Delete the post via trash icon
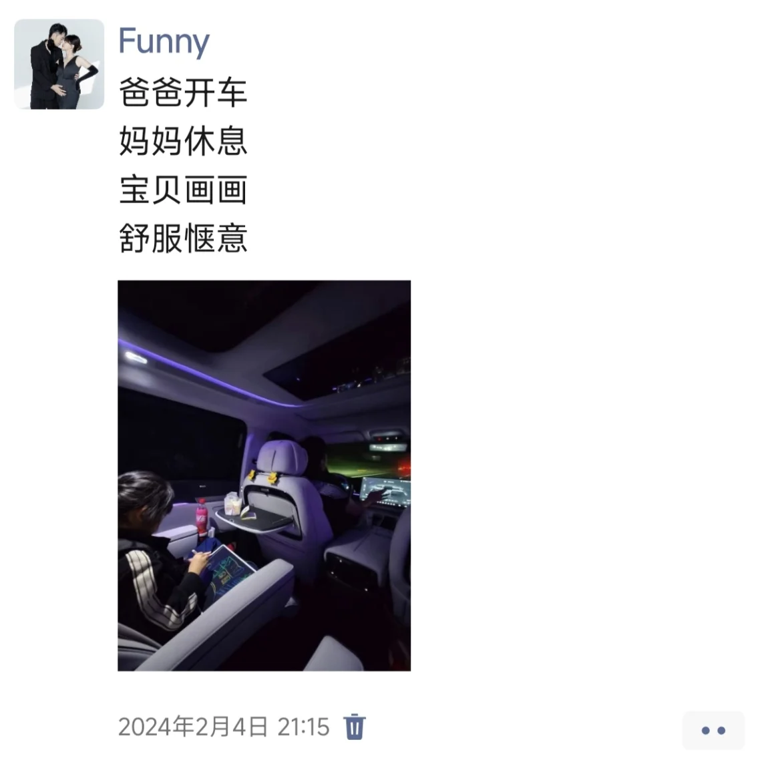 pos(355,727)
